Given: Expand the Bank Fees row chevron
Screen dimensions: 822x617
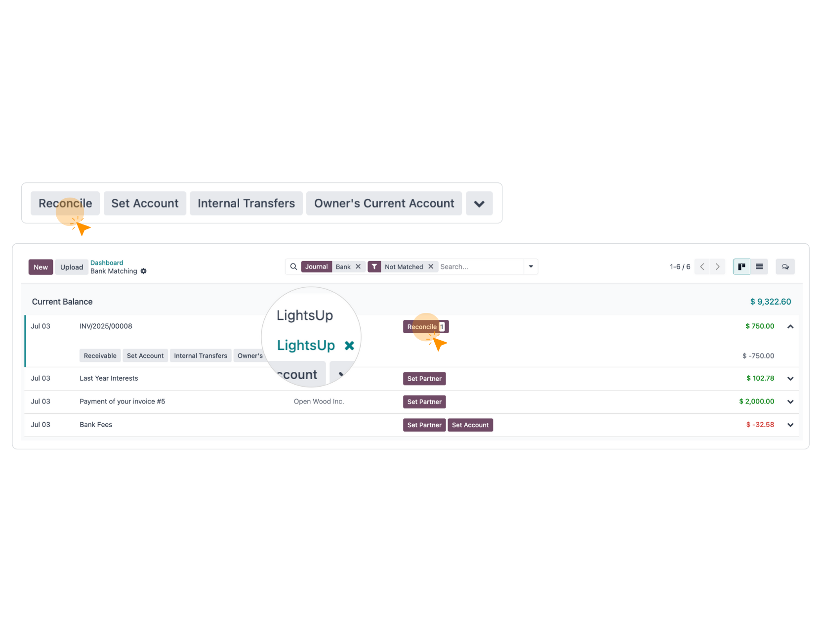Looking at the screenshot, I should pyautogui.click(x=790, y=424).
